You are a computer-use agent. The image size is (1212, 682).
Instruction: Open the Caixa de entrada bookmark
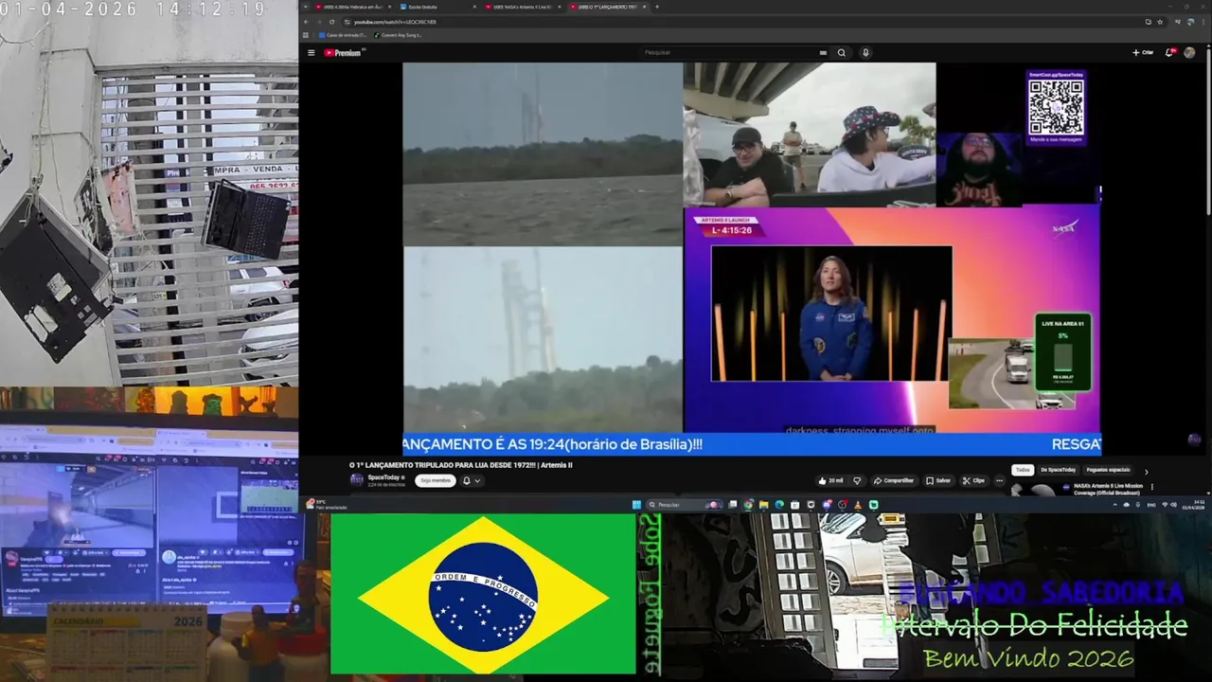(343, 35)
